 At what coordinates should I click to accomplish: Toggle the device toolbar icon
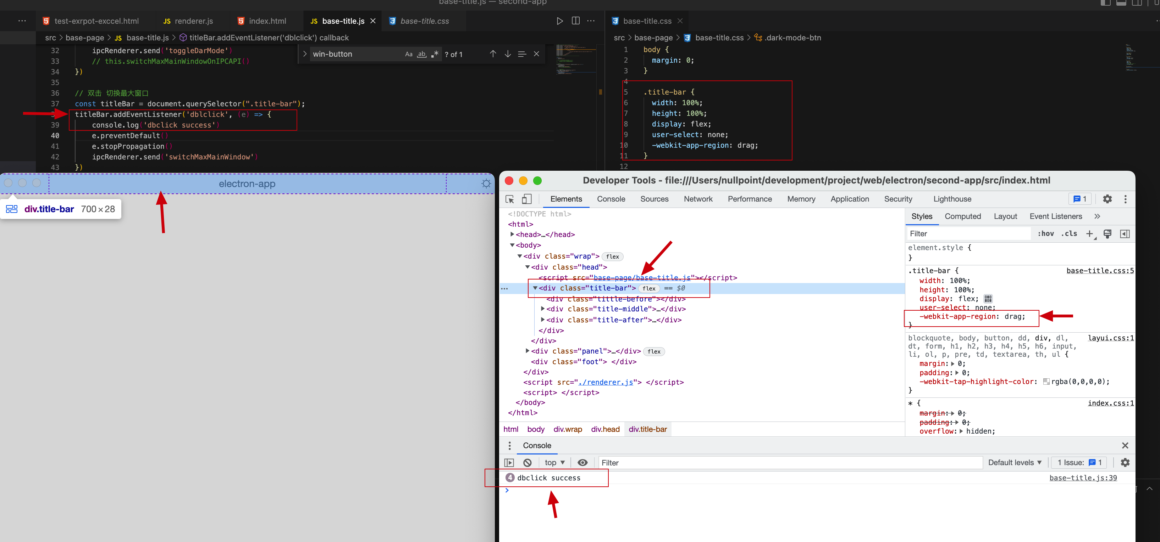[526, 199]
